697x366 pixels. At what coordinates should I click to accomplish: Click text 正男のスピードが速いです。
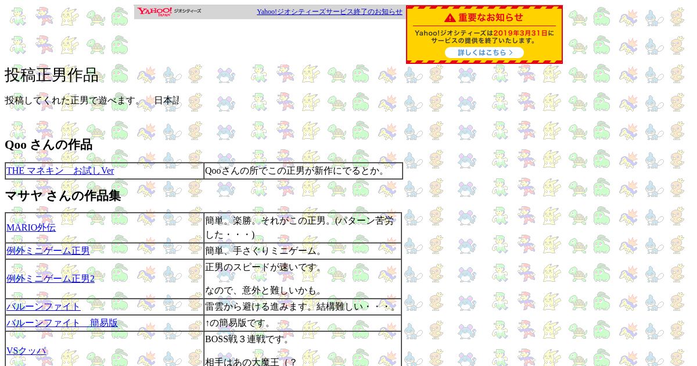tap(264, 267)
